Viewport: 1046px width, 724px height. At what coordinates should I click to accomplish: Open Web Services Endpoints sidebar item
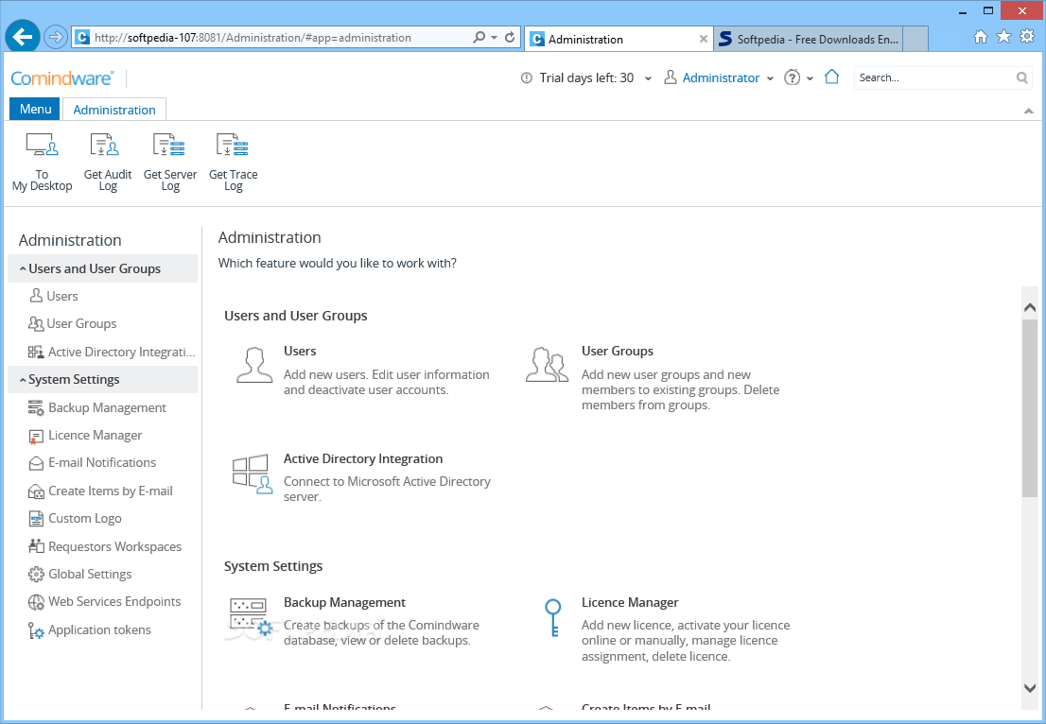pyautogui.click(x=105, y=602)
